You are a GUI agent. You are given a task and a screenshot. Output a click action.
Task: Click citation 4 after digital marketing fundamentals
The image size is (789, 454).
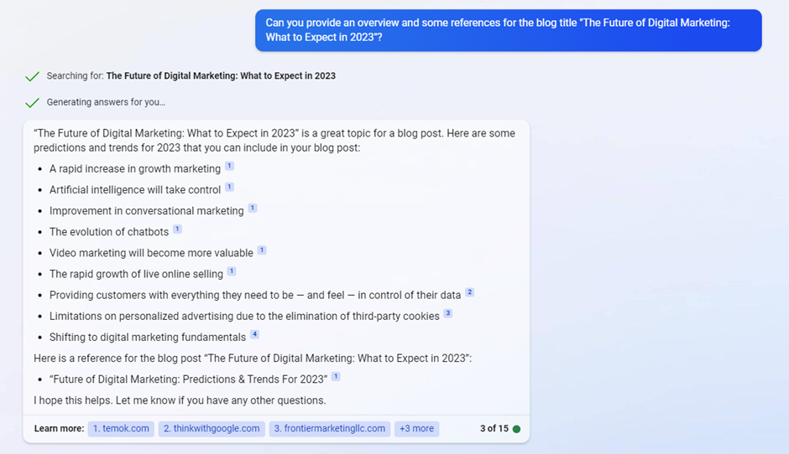(254, 334)
